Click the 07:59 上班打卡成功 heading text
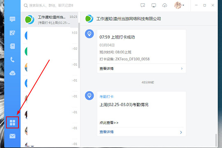 tap(117, 37)
